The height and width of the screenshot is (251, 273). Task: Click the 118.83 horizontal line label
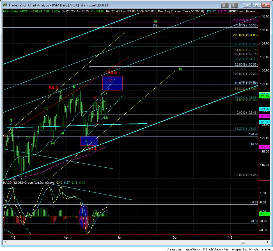[x=254, y=144]
